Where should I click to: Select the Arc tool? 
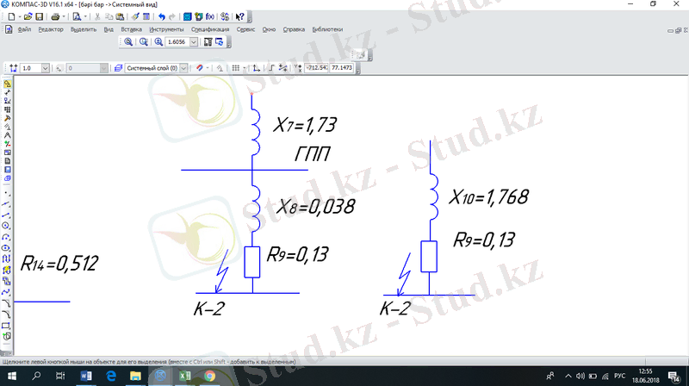click(6, 237)
